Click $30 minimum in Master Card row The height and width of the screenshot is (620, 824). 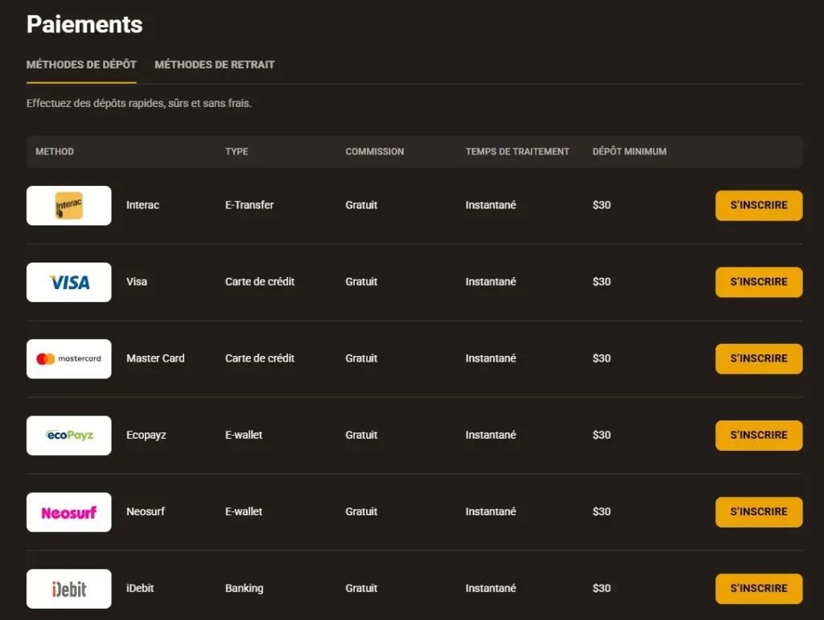click(x=602, y=358)
